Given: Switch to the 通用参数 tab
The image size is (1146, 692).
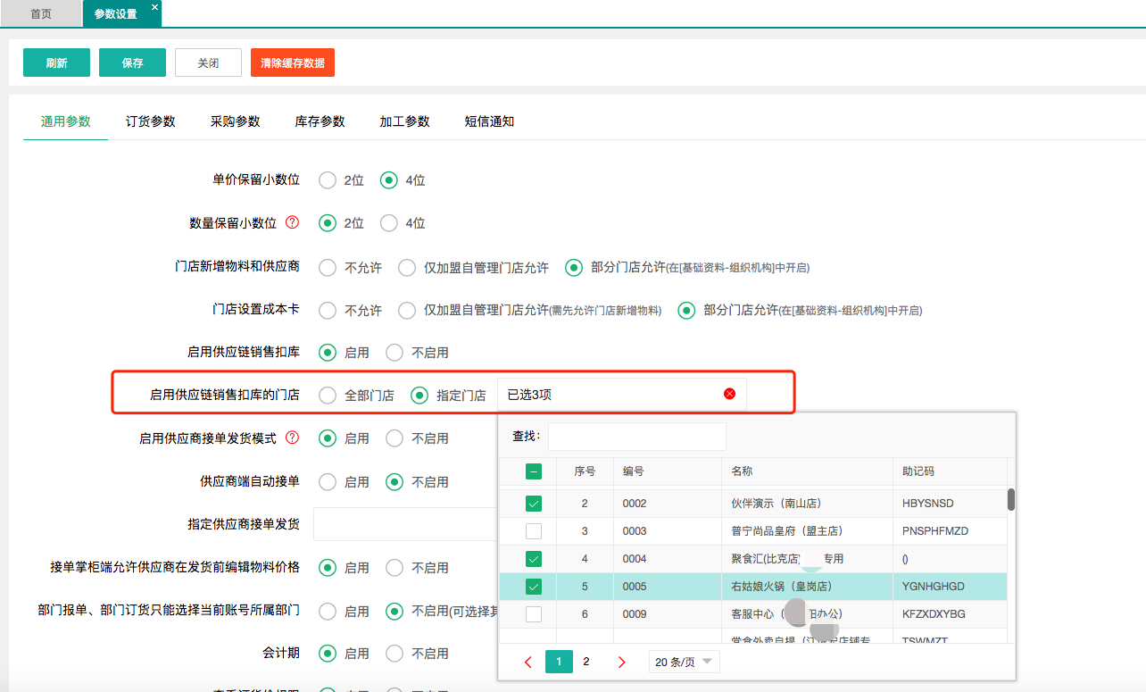Looking at the screenshot, I should click(66, 121).
